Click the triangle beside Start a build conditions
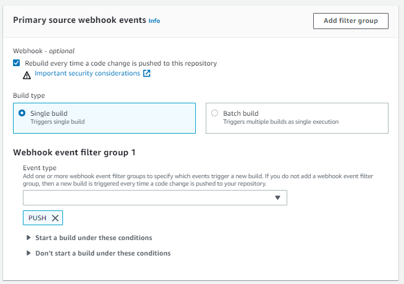The image size is (404, 284). [x=28, y=238]
